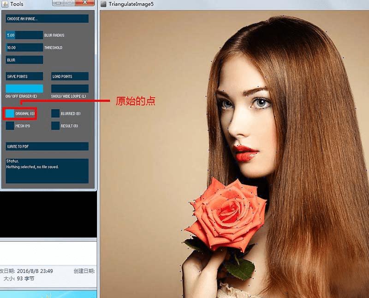Click the 'Nothing selected, no file saved.' text

point(32,167)
